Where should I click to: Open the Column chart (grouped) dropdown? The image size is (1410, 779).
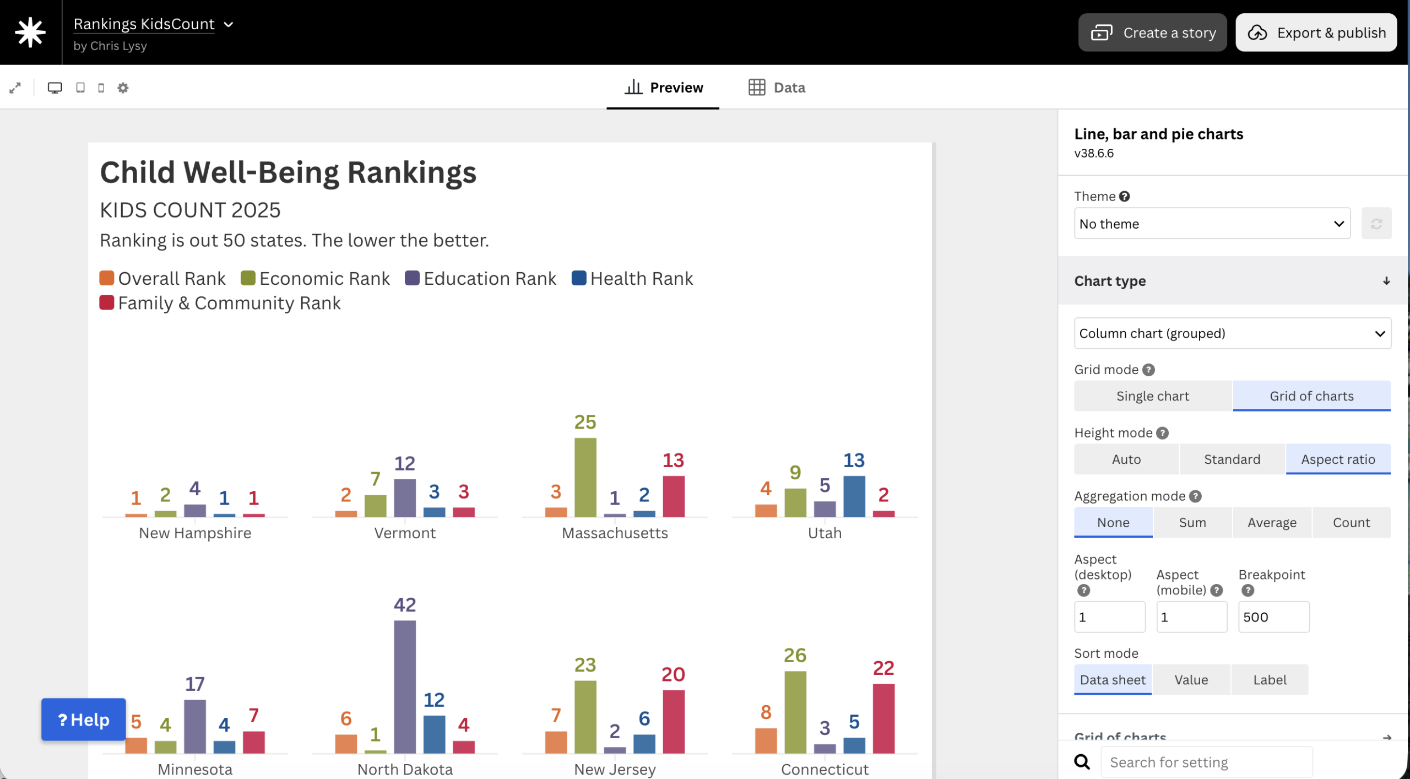[x=1232, y=333]
